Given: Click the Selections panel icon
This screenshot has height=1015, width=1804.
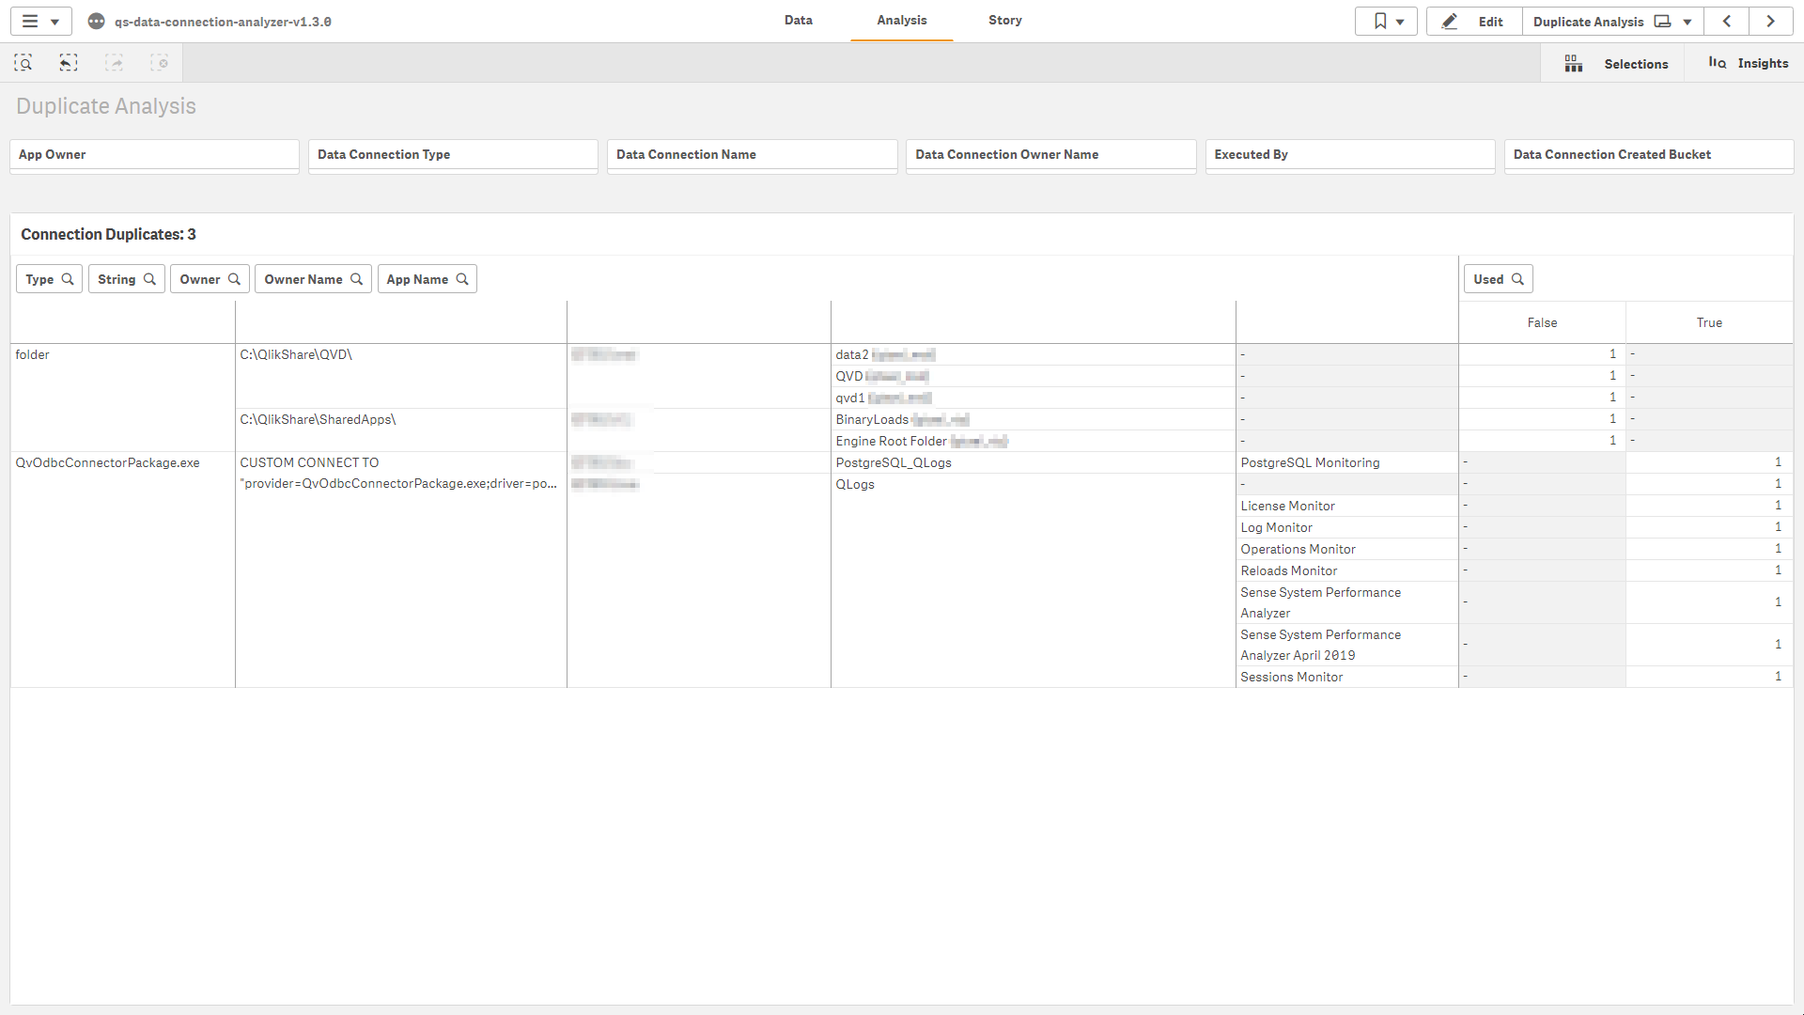Looking at the screenshot, I should click(1572, 63).
